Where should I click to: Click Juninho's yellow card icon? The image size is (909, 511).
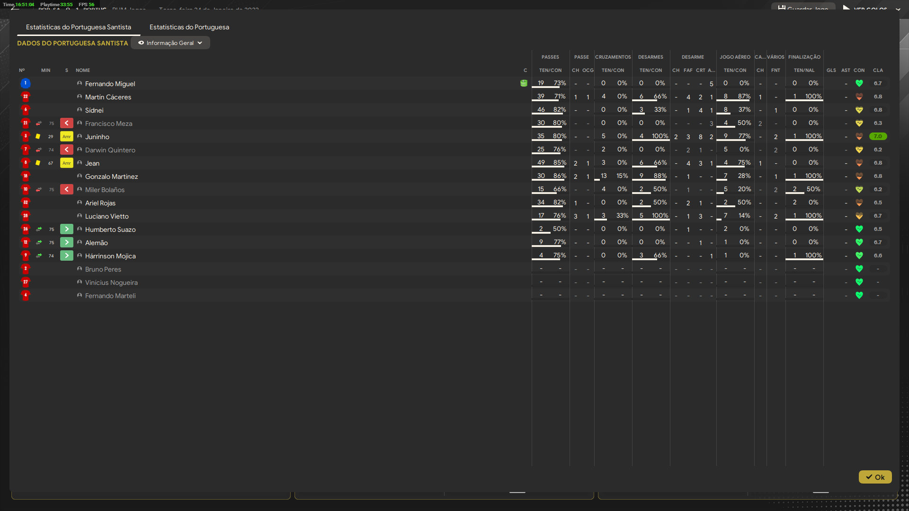tap(38, 136)
